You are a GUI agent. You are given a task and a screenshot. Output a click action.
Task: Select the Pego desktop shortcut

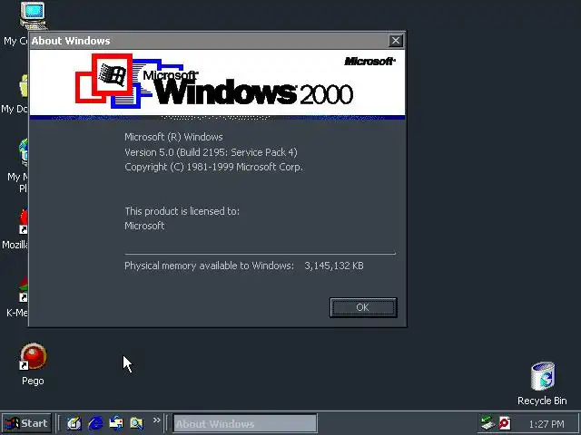tap(33, 364)
